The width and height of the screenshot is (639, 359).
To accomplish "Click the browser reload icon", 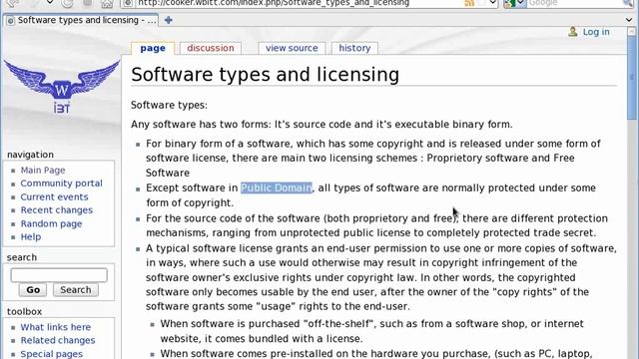I will [67, 3].
